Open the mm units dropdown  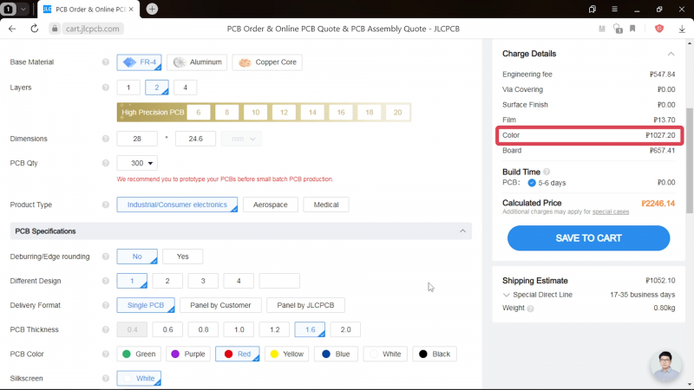coord(241,139)
